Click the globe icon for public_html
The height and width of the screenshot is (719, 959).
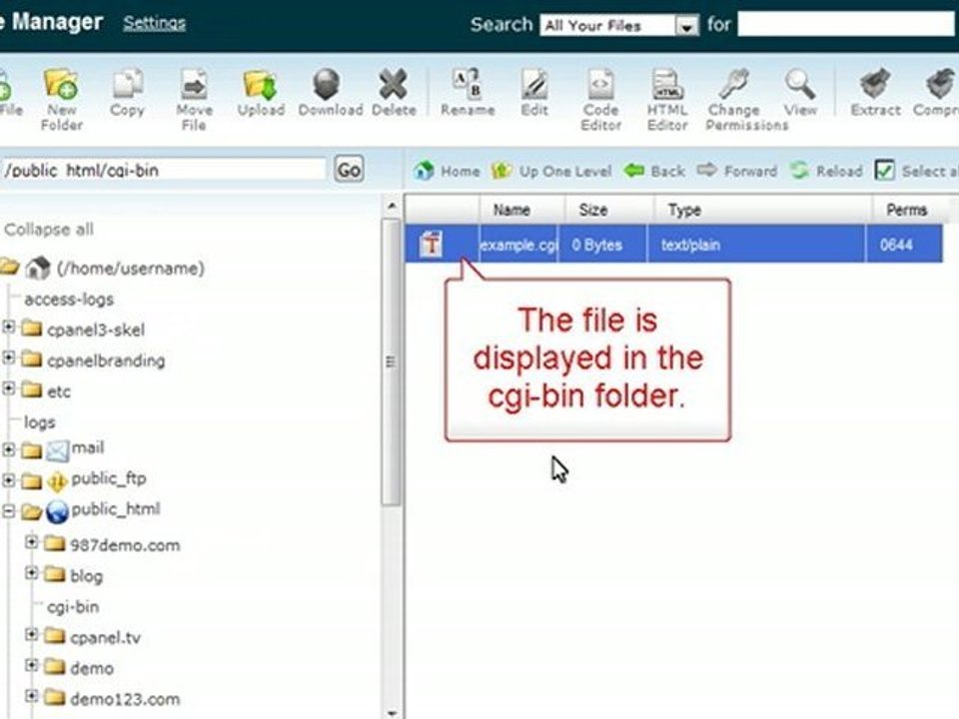(x=58, y=511)
